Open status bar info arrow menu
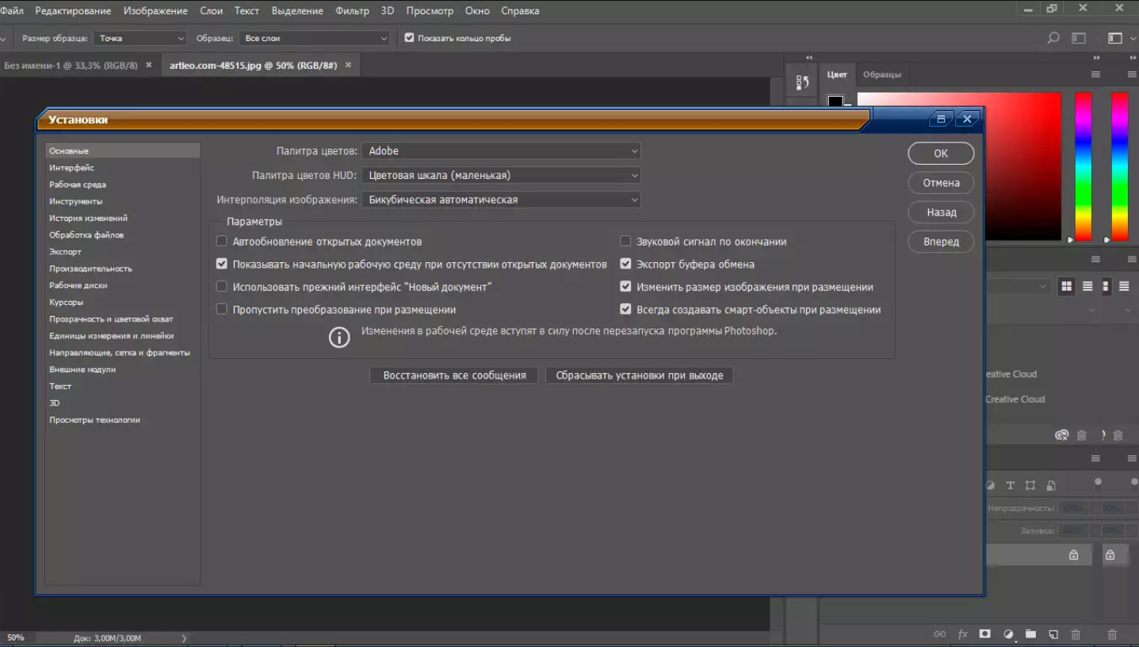 tap(184, 637)
